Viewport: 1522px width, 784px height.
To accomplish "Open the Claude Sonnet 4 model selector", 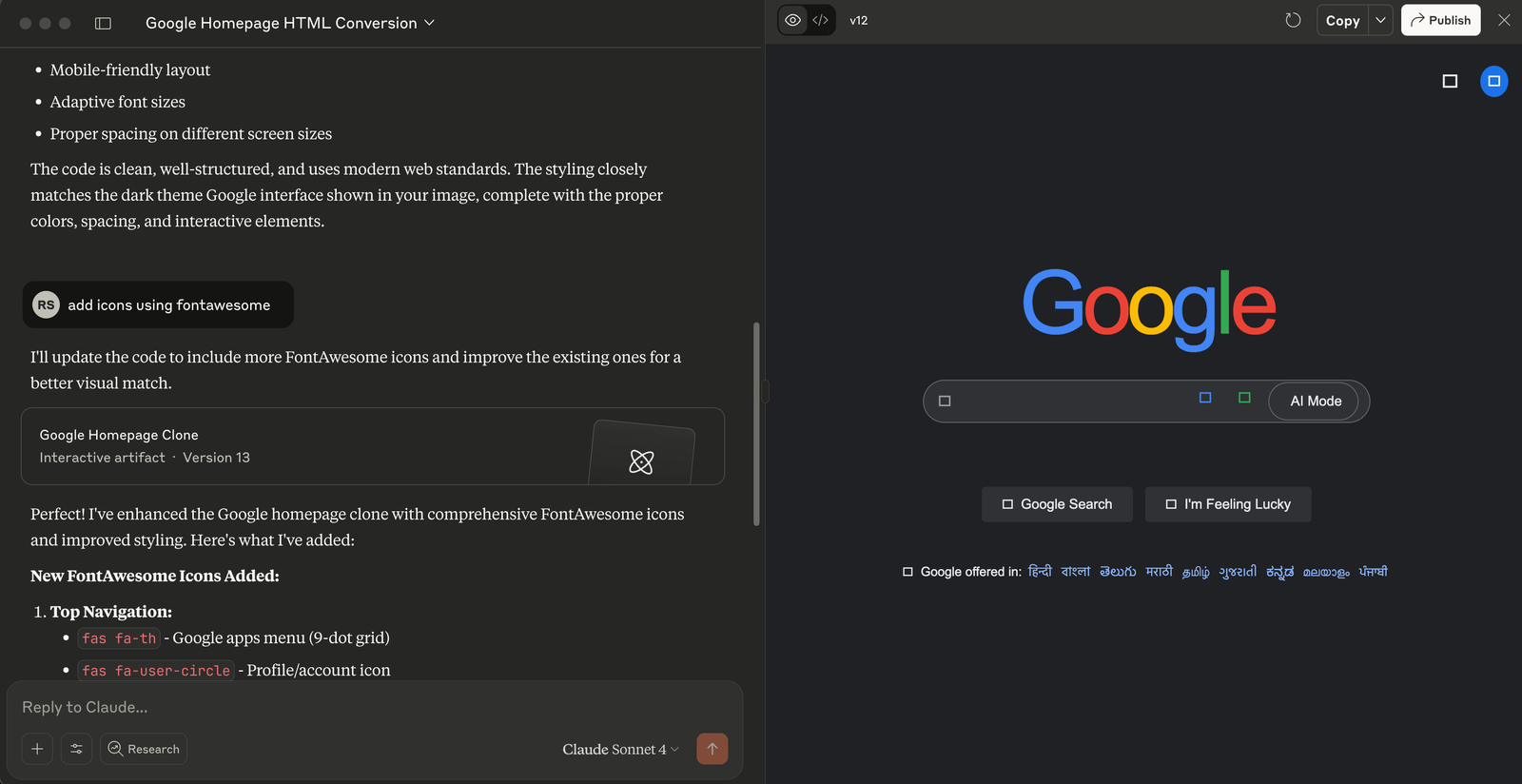I will point(620,749).
